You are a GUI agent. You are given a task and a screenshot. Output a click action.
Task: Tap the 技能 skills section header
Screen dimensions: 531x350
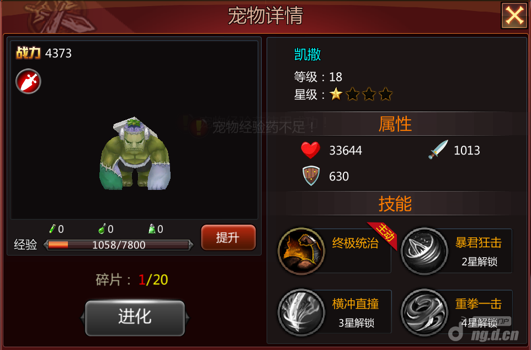395,204
